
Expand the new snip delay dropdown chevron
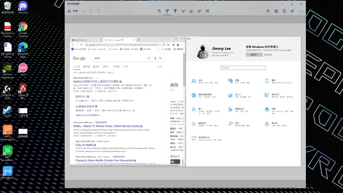[83, 11]
